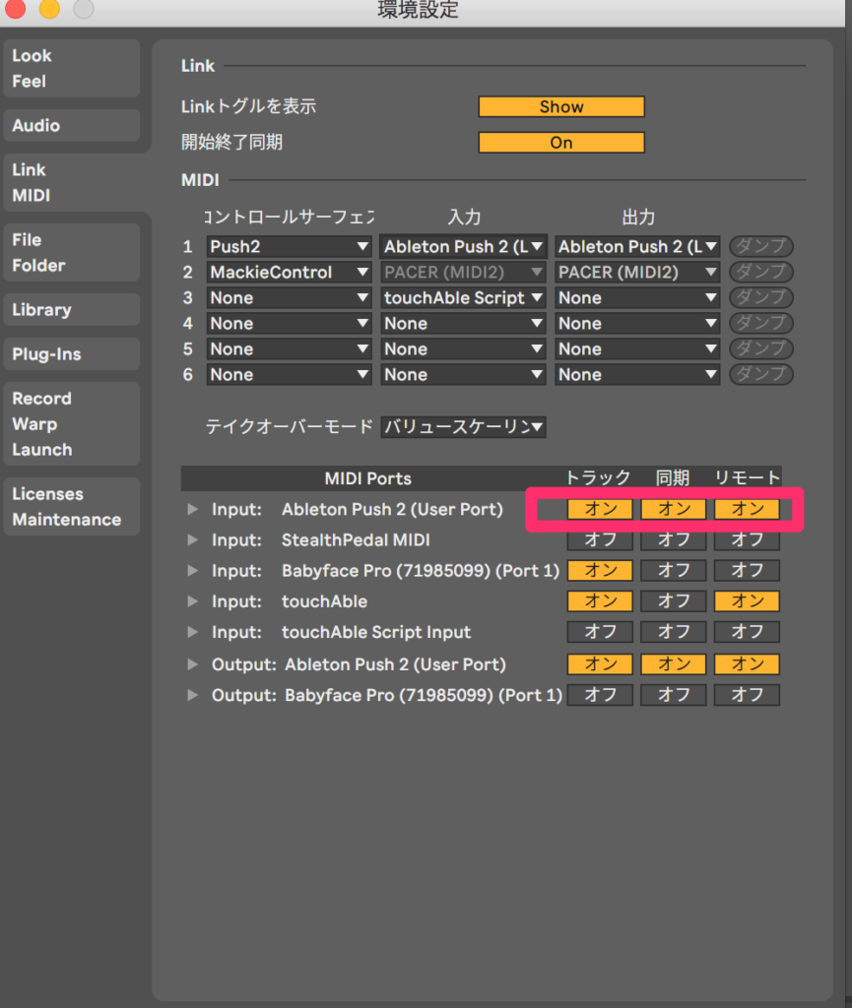Open touchAble Script input dropdown in row 3
The image size is (852, 1008).
click(463, 298)
